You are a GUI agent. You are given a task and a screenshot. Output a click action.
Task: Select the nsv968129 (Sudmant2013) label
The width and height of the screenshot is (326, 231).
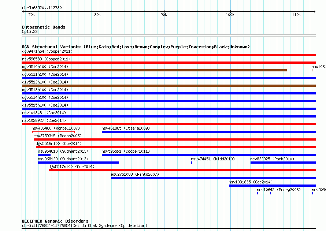point(63,159)
